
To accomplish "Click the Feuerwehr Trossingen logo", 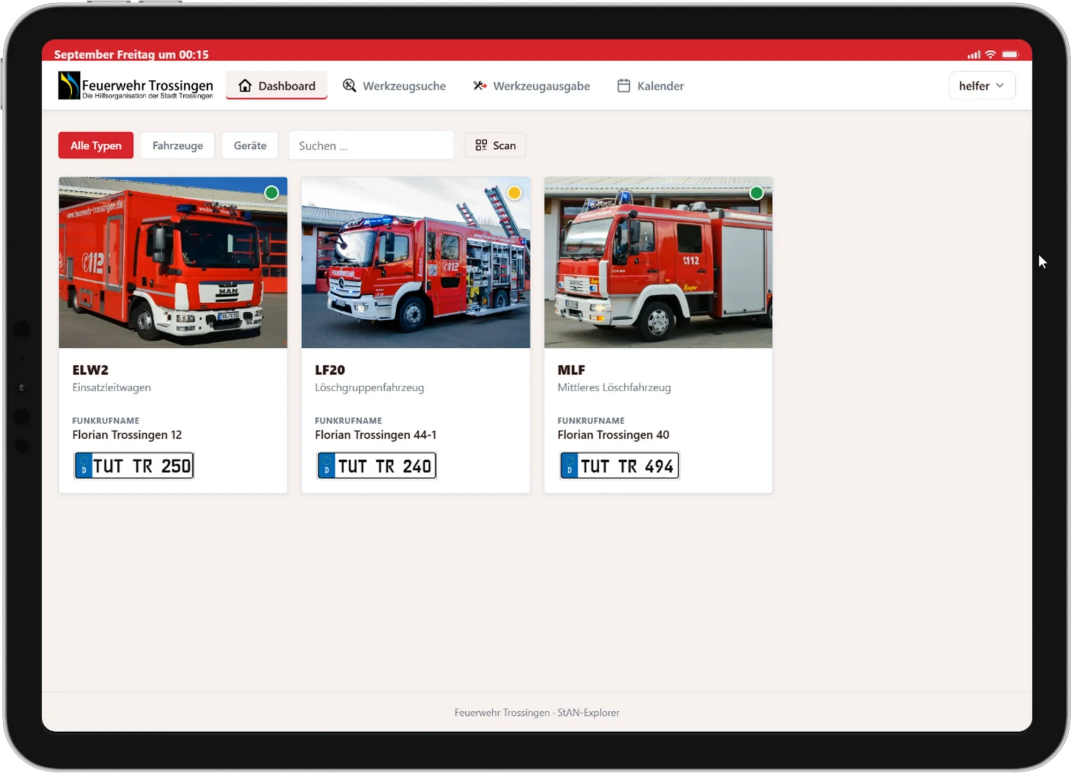I will pos(135,86).
